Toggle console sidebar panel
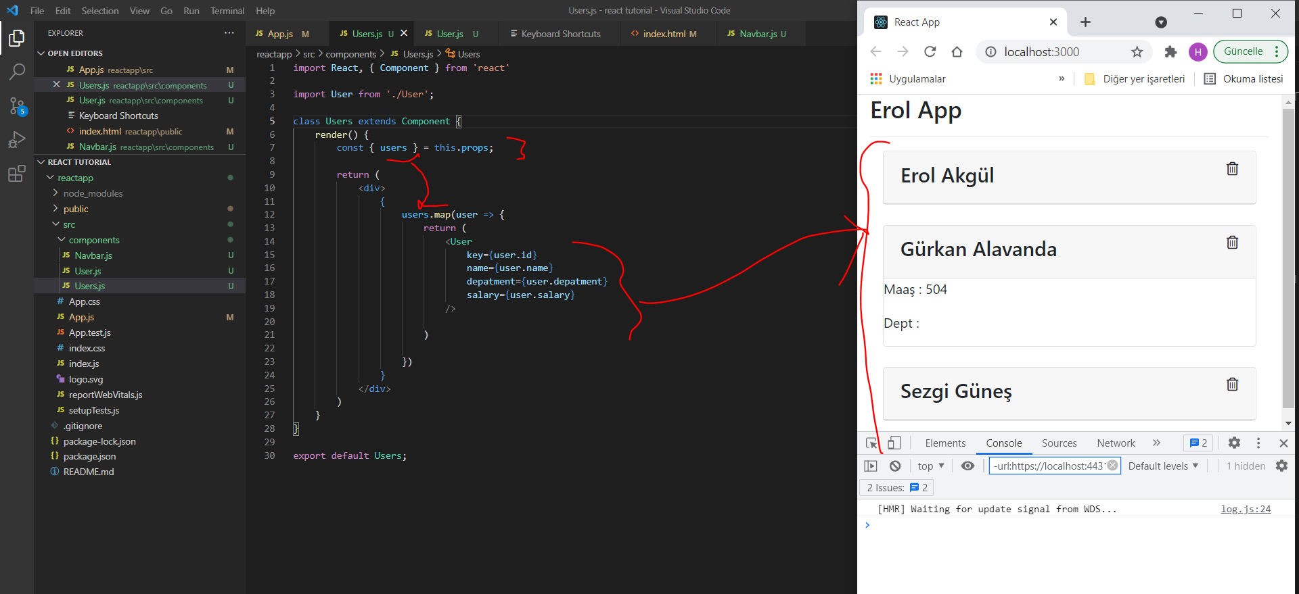 pyautogui.click(x=871, y=466)
